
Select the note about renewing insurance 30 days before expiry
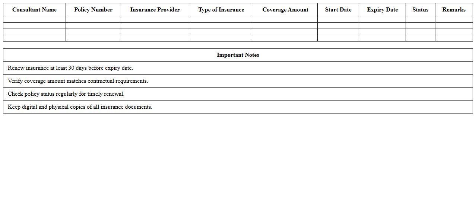[x=238, y=68]
